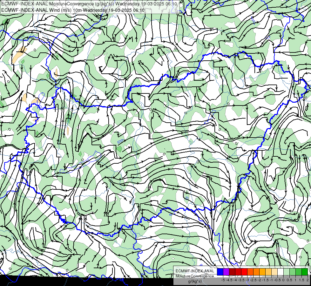
Task: Click the MoistureConvergence title line at top
Action: point(89,4)
